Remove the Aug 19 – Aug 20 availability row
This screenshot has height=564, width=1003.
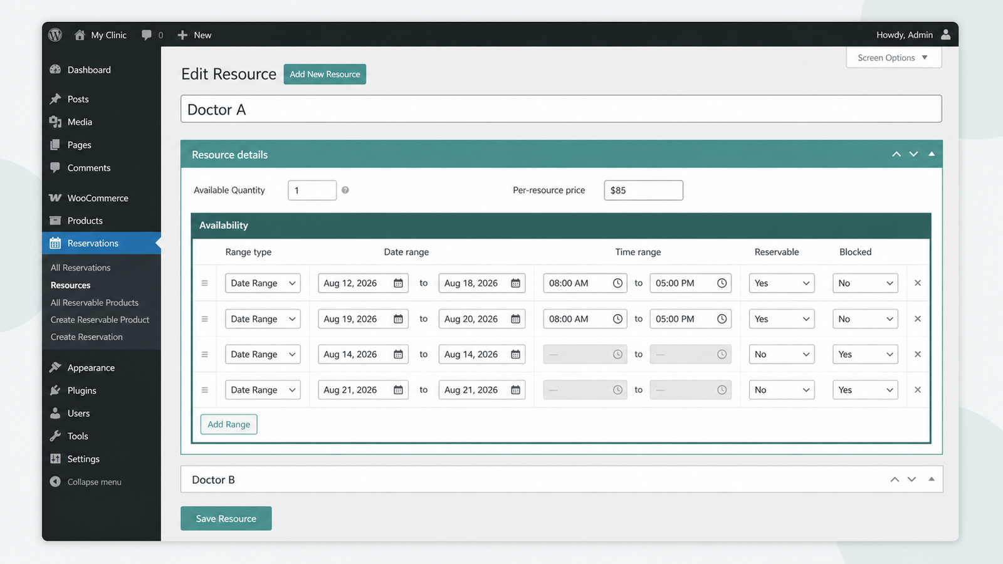[x=918, y=319]
